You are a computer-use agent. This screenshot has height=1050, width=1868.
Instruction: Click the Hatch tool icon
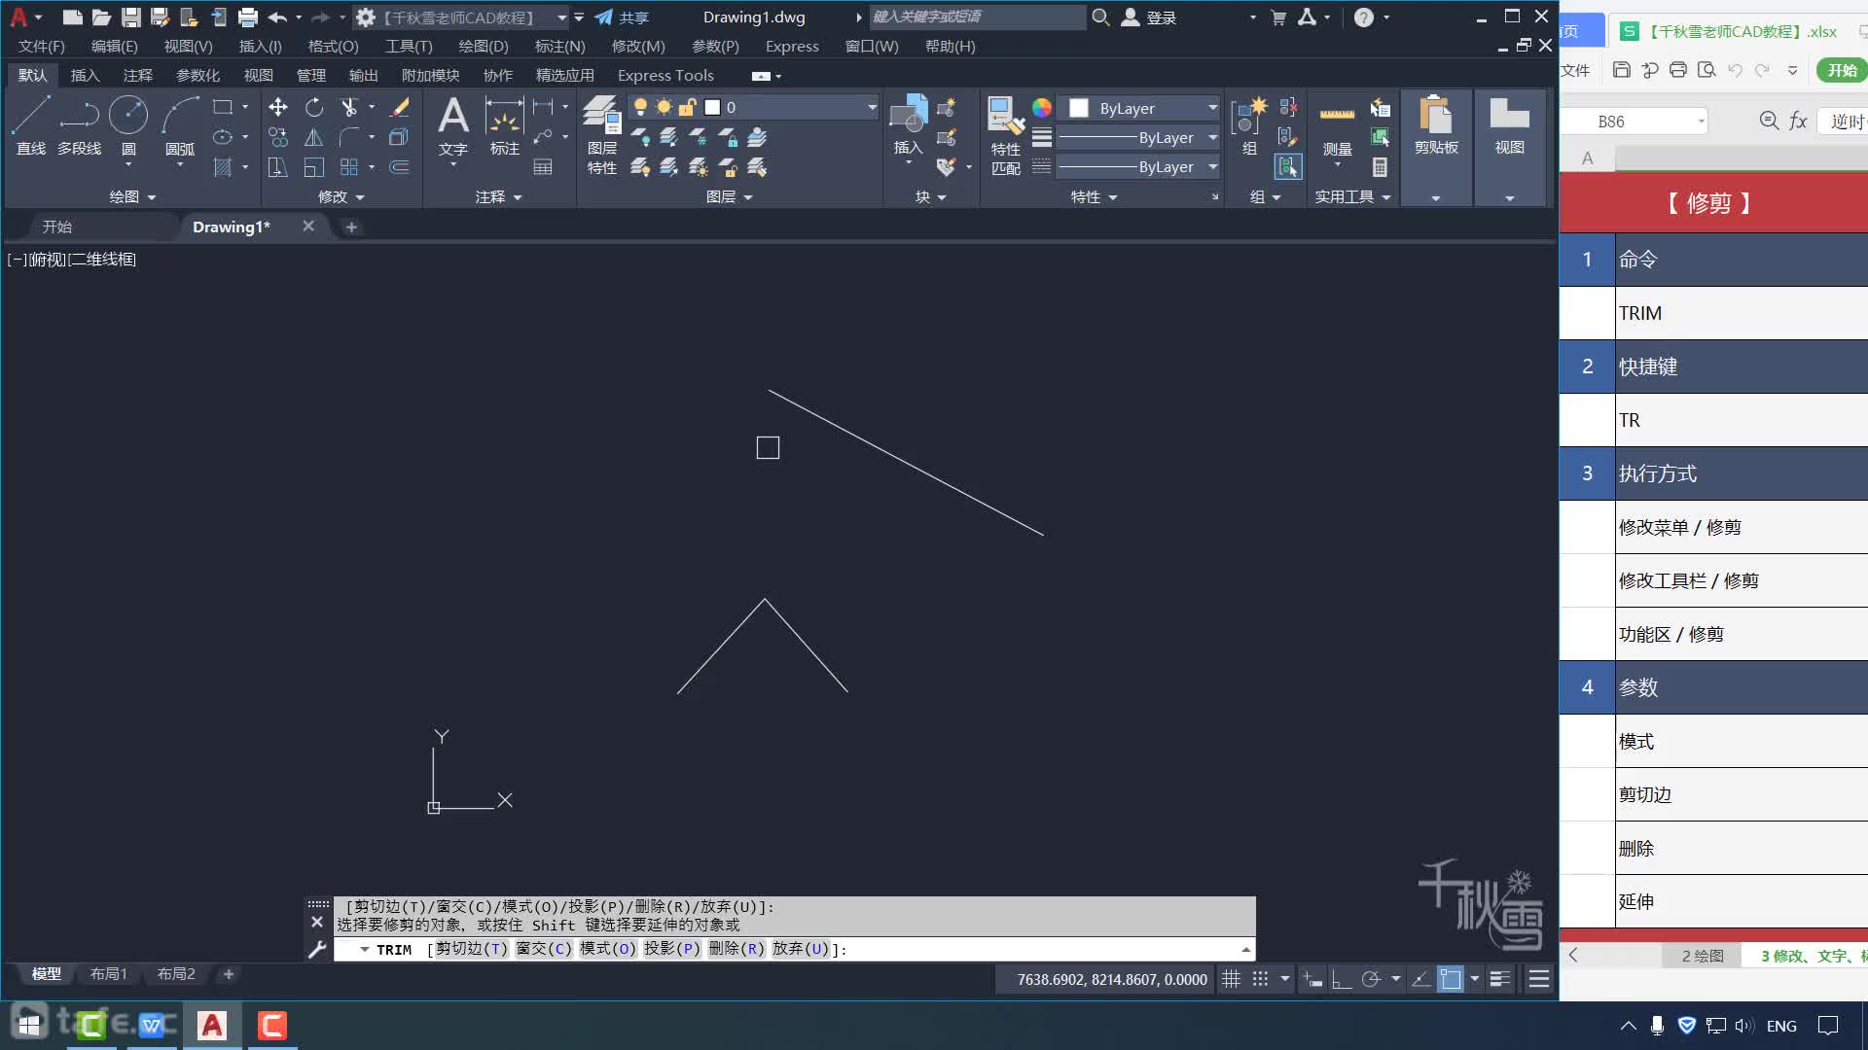(x=223, y=167)
